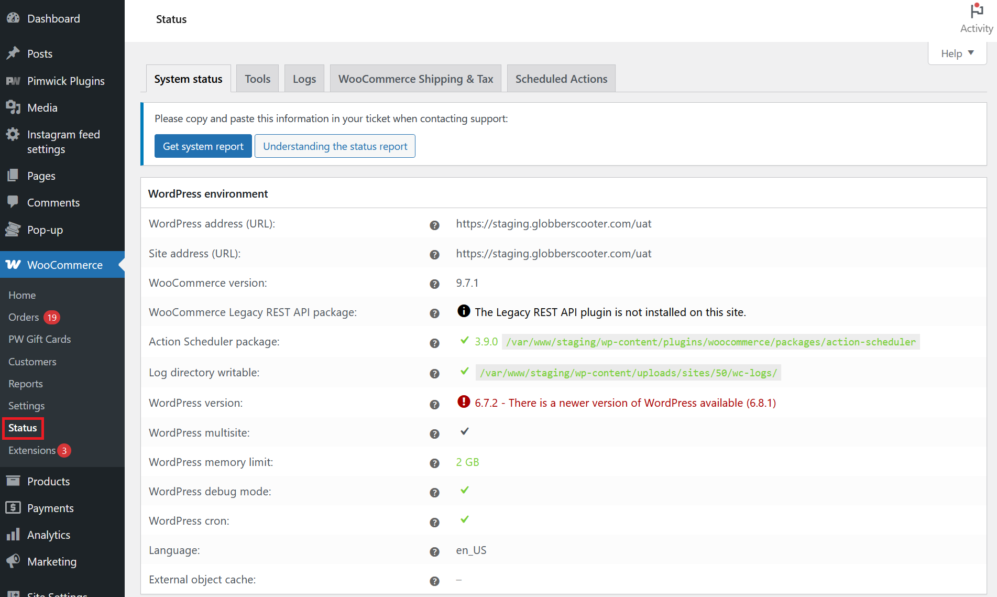Show help tip for WordPress cron
The height and width of the screenshot is (597, 997).
click(x=434, y=523)
